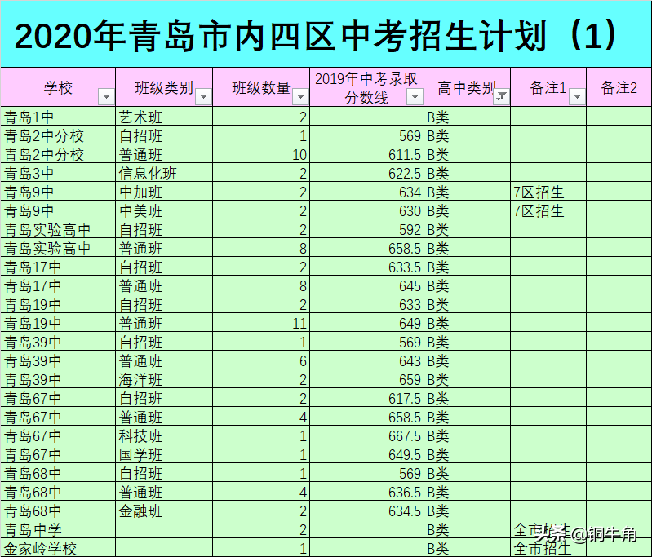The image size is (652, 557).
Task: Select the 备注2 header cell
Action: [619, 87]
